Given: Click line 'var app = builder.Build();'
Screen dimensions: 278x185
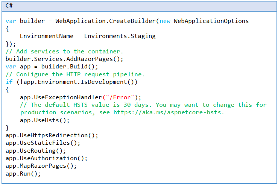Looking at the screenshot, I should coord(52,67).
